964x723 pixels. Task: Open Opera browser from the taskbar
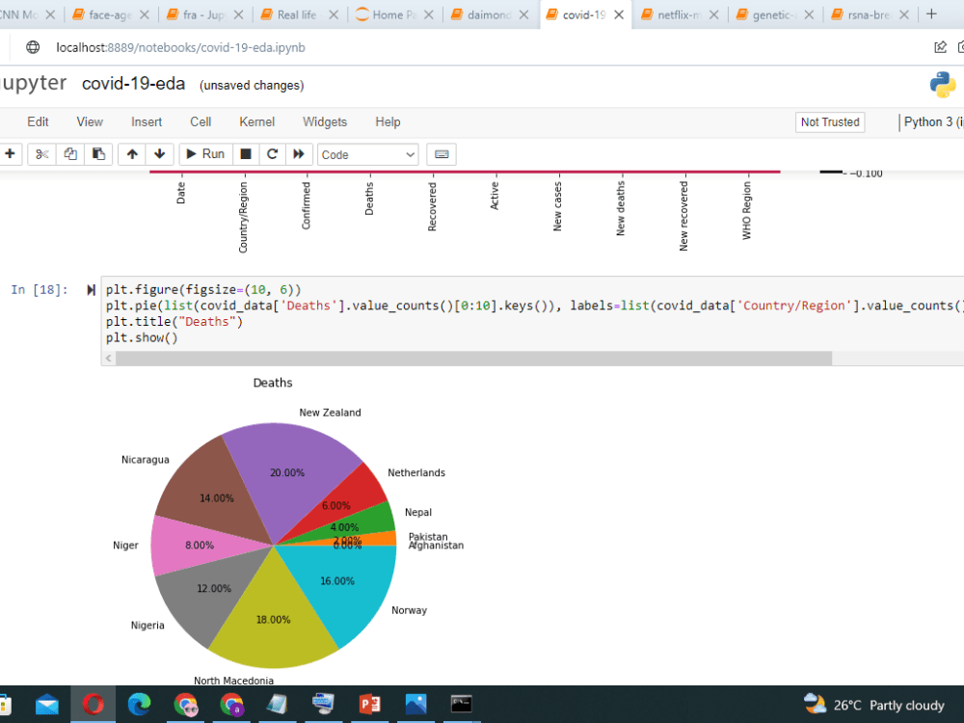click(94, 705)
